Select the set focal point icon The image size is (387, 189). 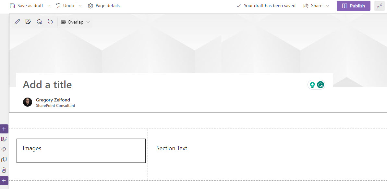point(39,22)
